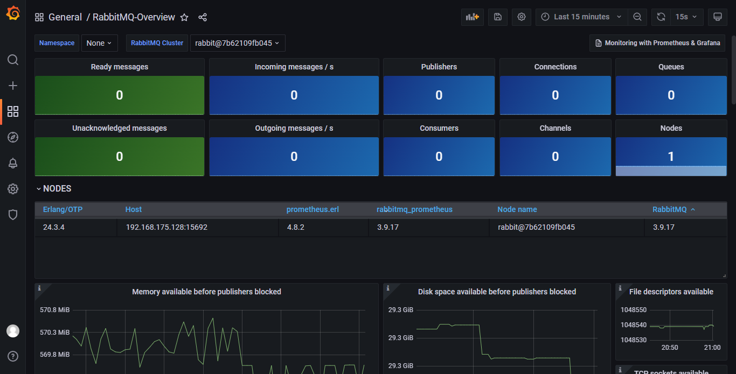The height and width of the screenshot is (374, 736).
Task: Click the Ready messages value 0
Action: [120, 95]
